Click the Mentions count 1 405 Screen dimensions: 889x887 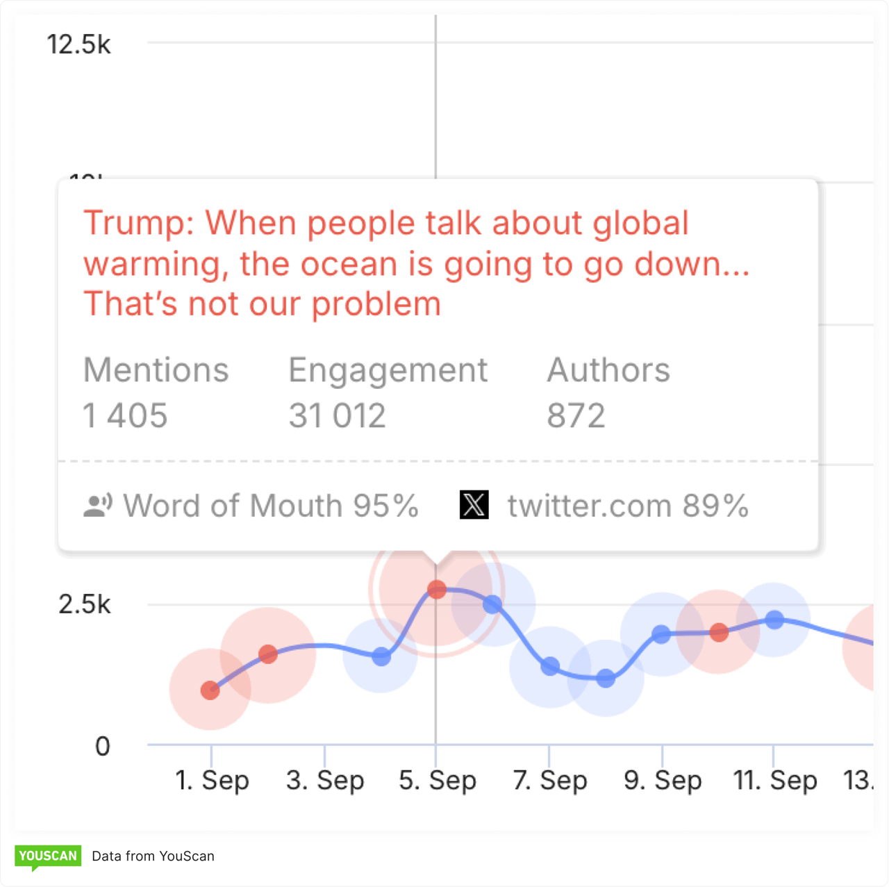(x=126, y=416)
